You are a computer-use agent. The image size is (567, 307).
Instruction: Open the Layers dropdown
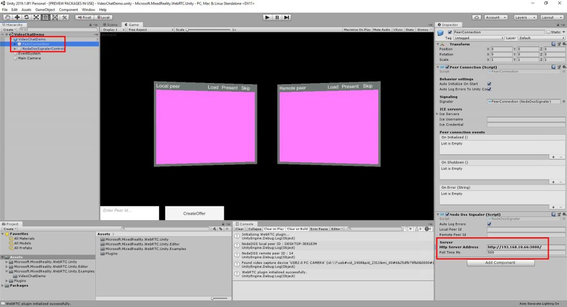525,17
